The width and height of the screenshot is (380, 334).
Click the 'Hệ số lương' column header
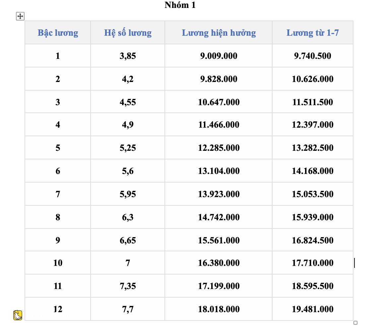pos(128,33)
